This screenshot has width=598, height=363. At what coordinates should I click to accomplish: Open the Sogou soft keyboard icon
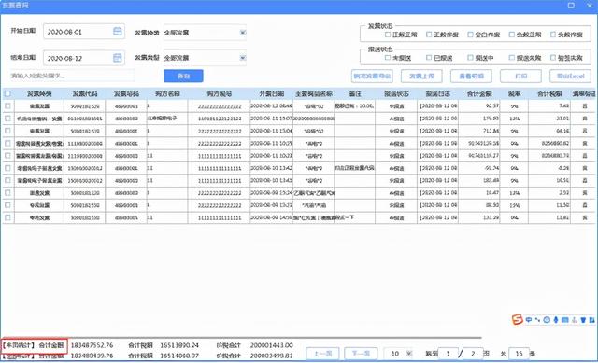[565, 320]
